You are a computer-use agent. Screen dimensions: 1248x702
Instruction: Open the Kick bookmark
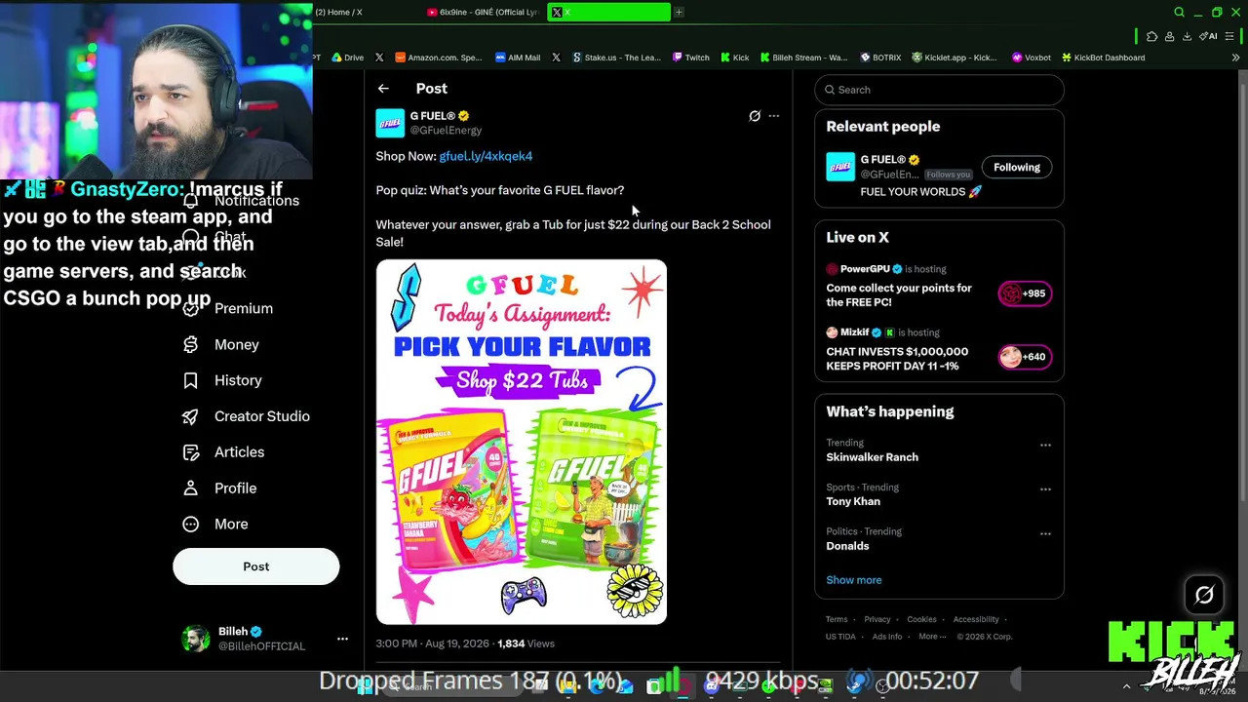(x=735, y=58)
